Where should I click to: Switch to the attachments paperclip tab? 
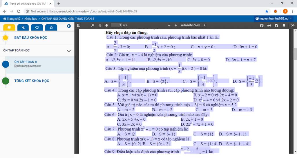pyautogui.click(x=23, y=27)
